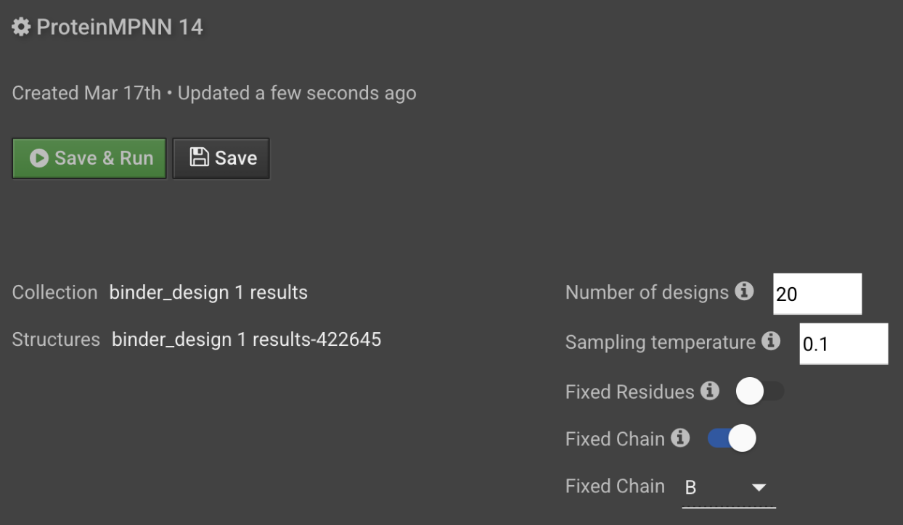
Task: Click the play icon in Save & Run
Action: (x=39, y=158)
